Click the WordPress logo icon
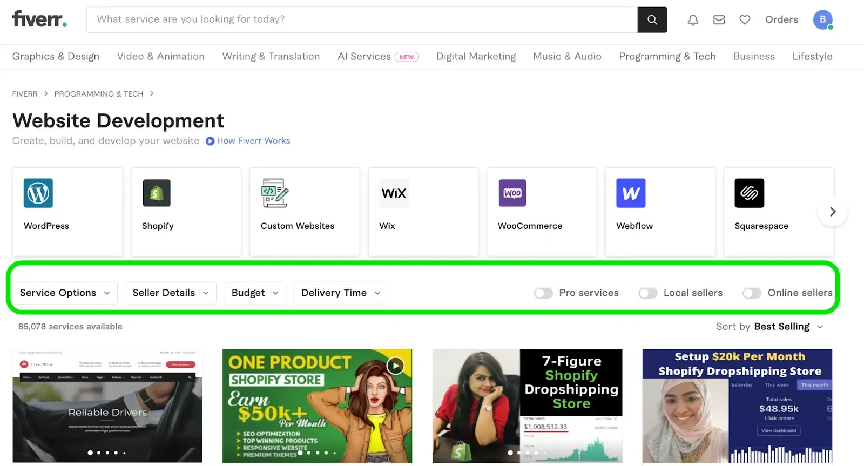 point(38,193)
